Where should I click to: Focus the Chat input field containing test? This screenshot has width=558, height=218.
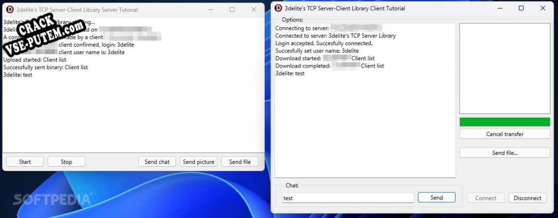pyautogui.click(x=348, y=198)
